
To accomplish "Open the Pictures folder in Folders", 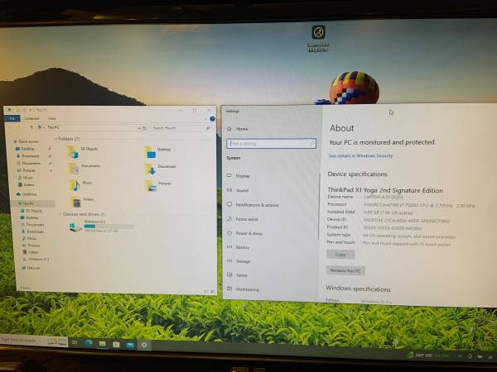I will click(x=159, y=185).
